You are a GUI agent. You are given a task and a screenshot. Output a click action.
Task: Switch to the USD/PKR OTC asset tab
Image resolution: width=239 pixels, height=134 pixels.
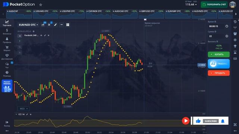tap(72, 14)
